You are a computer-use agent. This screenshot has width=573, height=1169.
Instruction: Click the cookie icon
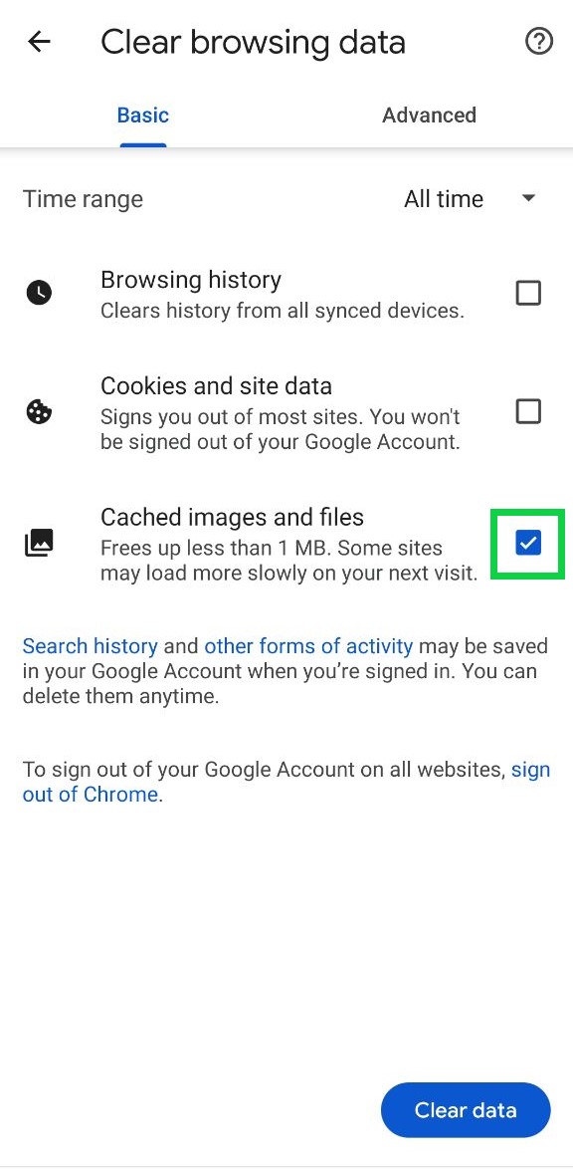click(x=39, y=411)
